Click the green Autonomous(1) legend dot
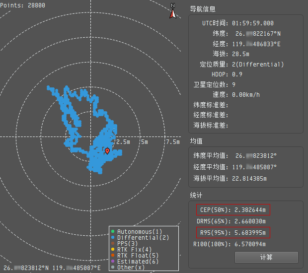The image size is (308, 273). (113, 232)
